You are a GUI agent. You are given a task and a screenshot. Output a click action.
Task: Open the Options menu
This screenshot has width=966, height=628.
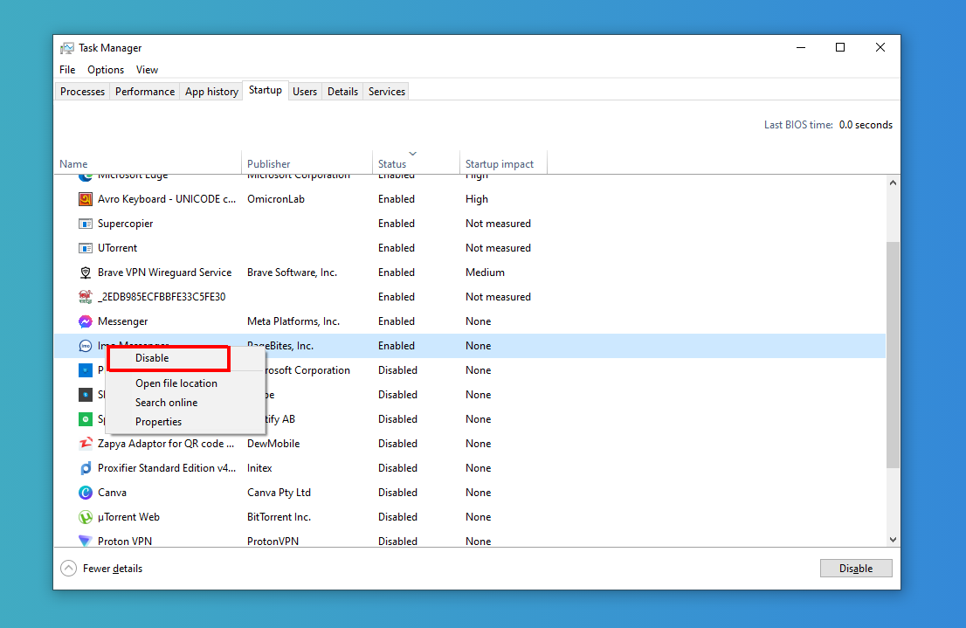pos(106,70)
